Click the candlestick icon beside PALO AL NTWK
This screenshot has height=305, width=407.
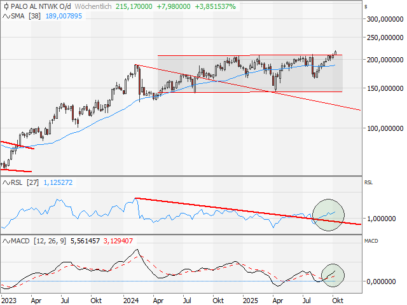click(x=6, y=5)
